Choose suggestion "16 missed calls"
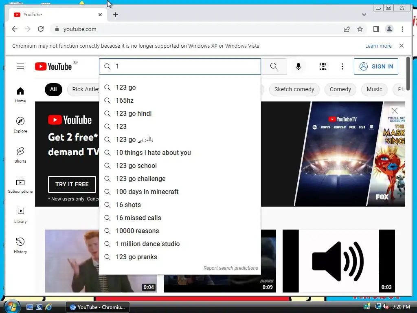The width and height of the screenshot is (417, 313). (180, 218)
